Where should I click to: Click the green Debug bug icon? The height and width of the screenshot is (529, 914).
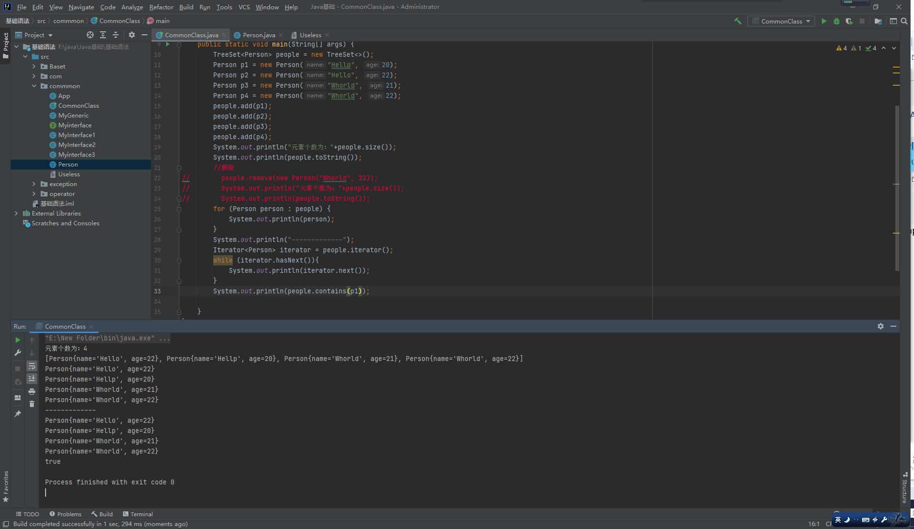point(837,21)
